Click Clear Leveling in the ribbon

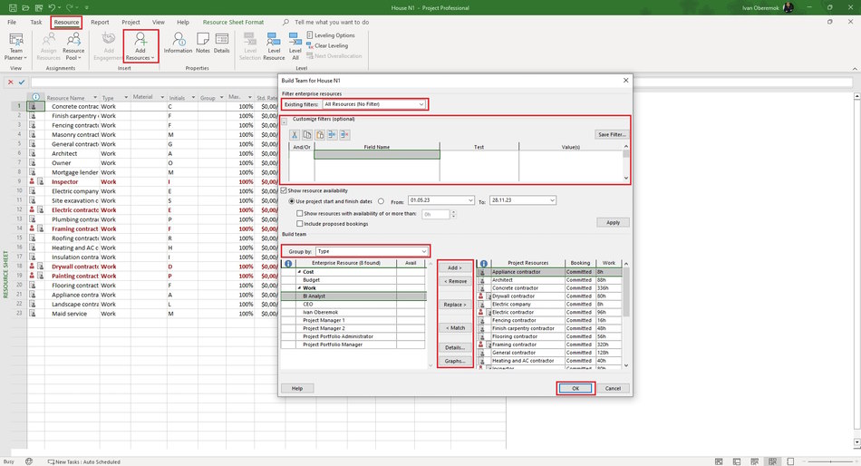327,45
